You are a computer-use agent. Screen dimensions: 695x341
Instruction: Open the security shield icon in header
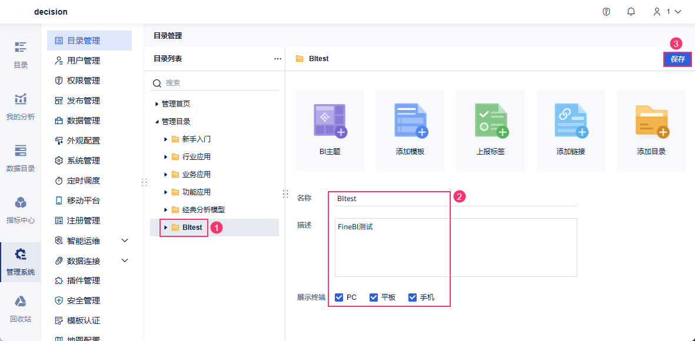point(606,12)
